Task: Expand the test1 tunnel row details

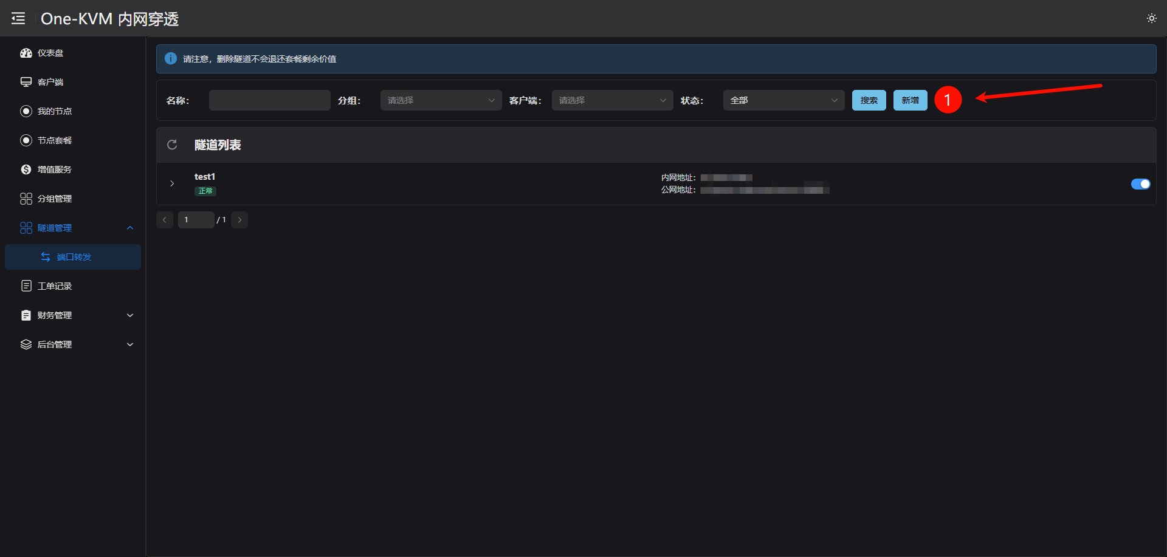Action: 172,183
